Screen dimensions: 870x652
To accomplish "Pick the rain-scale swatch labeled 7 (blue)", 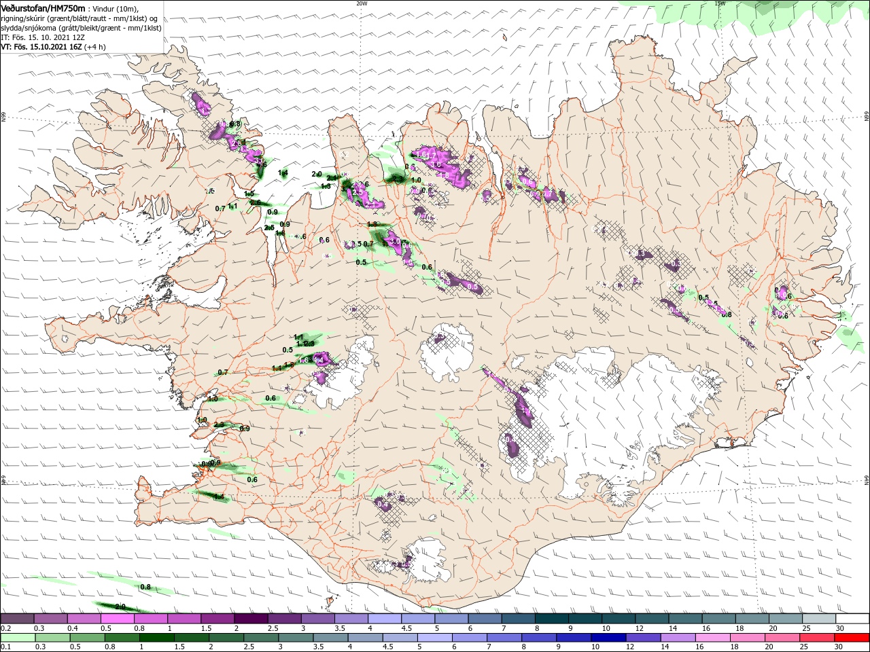I will coord(504,638).
